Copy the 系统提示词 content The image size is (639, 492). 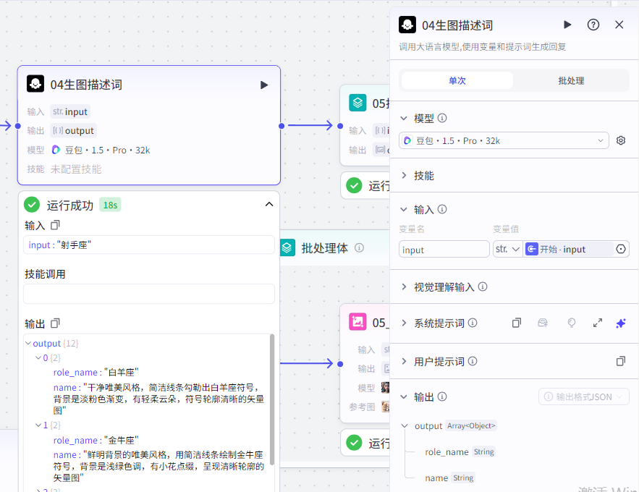517,323
